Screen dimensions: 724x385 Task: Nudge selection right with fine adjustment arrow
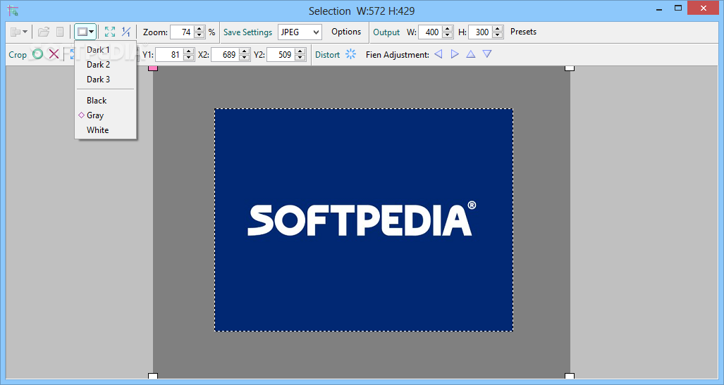point(455,54)
